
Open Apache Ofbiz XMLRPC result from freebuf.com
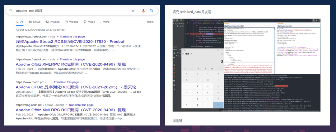click(x=71, y=64)
